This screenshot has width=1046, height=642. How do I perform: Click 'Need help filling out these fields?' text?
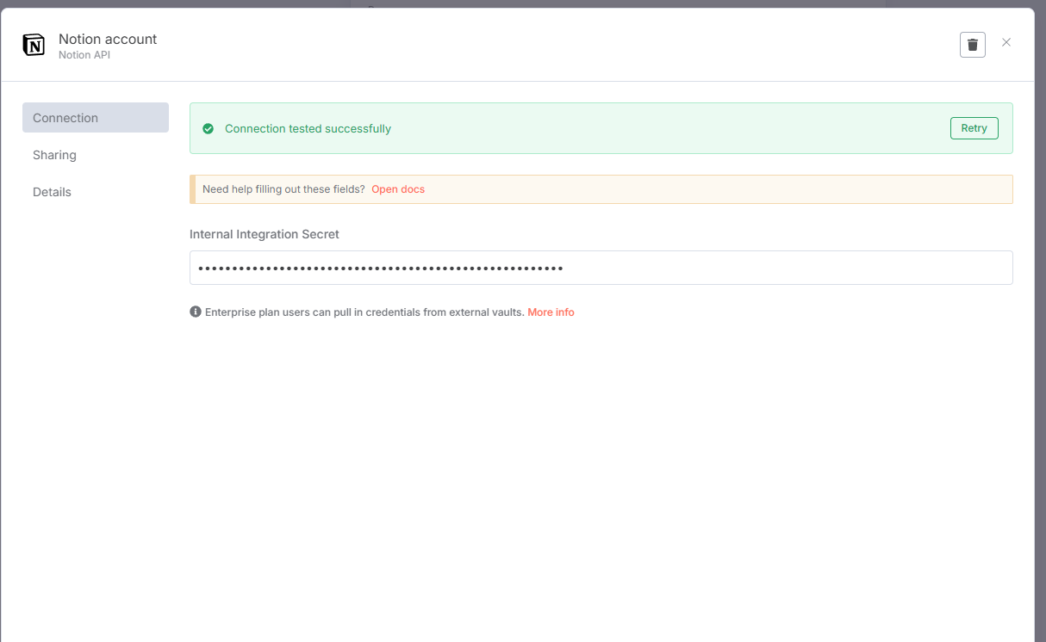click(283, 189)
